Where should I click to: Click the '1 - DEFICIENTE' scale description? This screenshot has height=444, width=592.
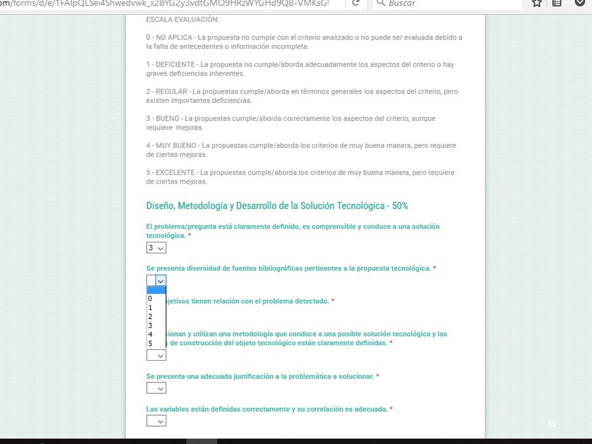tap(300, 69)
